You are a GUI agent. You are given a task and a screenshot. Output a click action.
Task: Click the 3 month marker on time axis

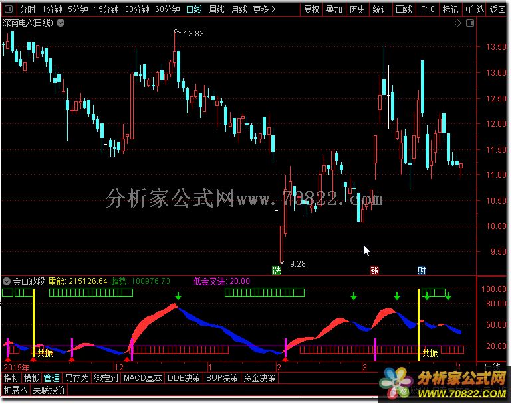pyautogui.click(x=364, y=368)
